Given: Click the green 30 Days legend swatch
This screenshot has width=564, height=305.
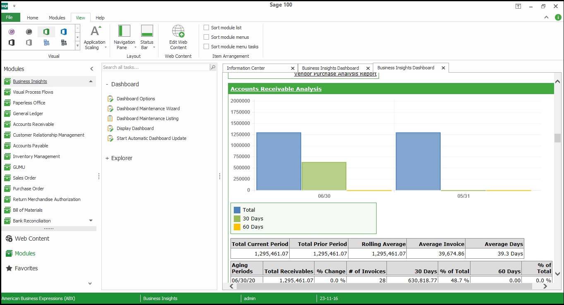Looking at the screenshot, I should [237, 219].
